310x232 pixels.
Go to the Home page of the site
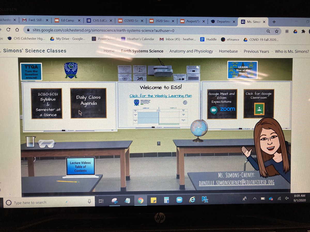[109, 51]
